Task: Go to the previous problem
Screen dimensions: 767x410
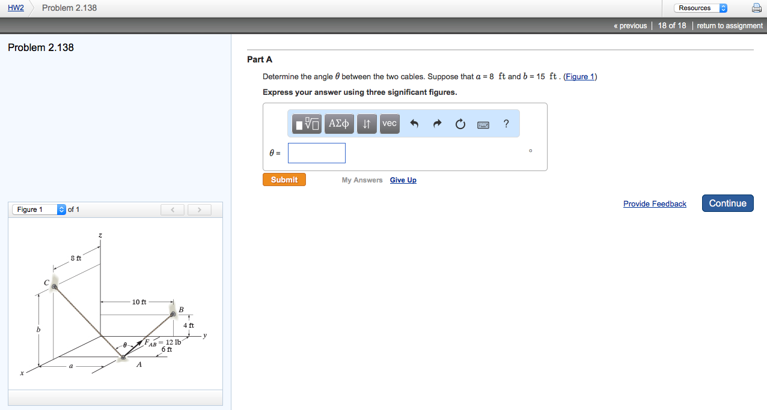Action: tap(631, 26)
